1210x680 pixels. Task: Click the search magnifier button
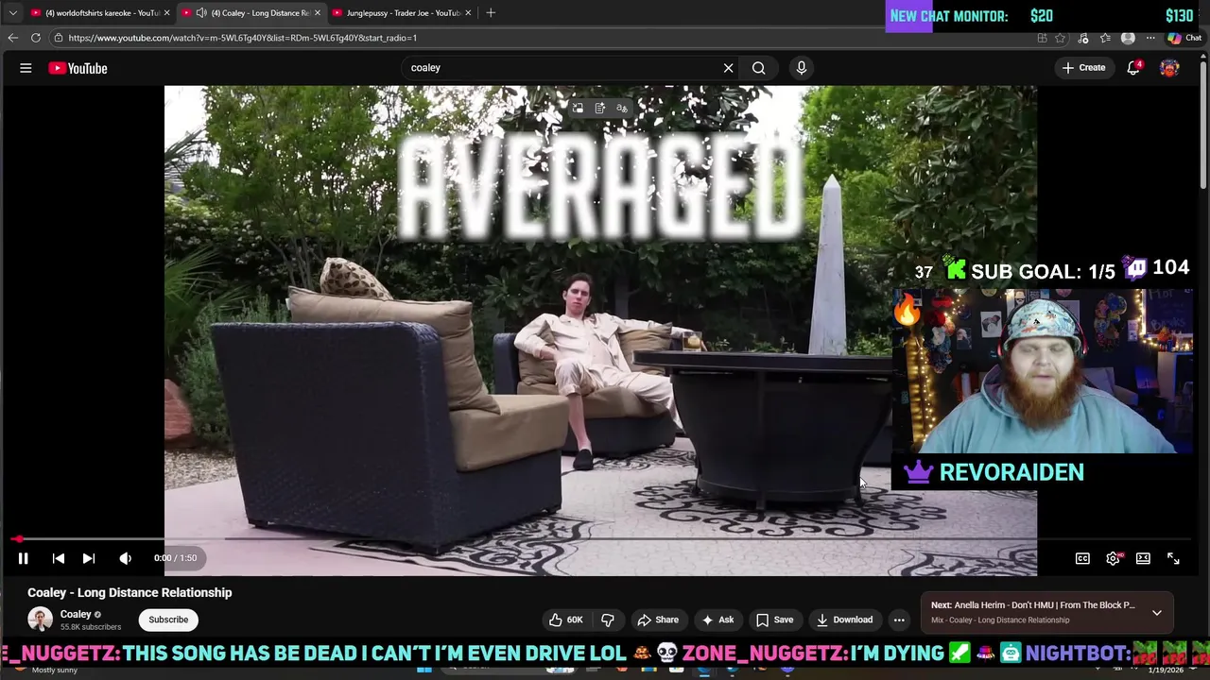(x=758, y=68)
